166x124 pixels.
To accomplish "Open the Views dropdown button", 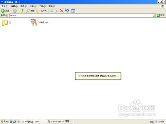I will [74, 11].
